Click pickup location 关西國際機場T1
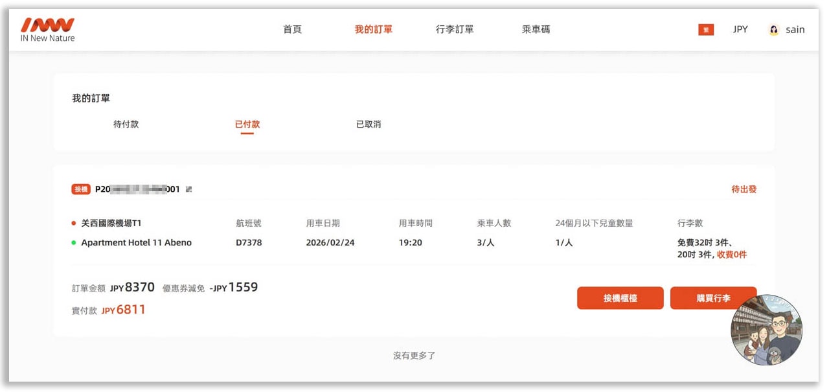Image resolution: width=829 pixels, height=392 pixels. pos(111,223)
